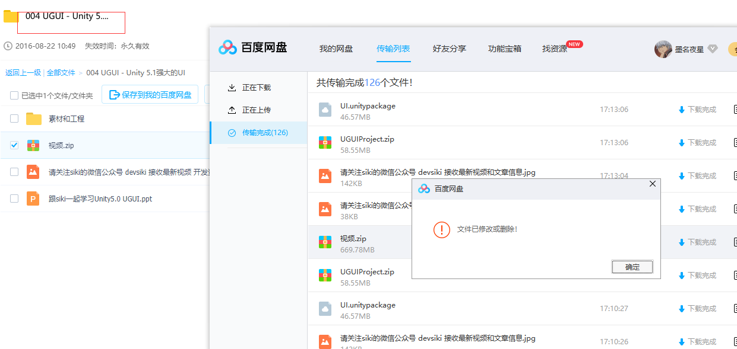Screen dimensions: 737x349
Task: Click the 下载完成 status in the 17:13:04 row
Action: tap(701, 176)
